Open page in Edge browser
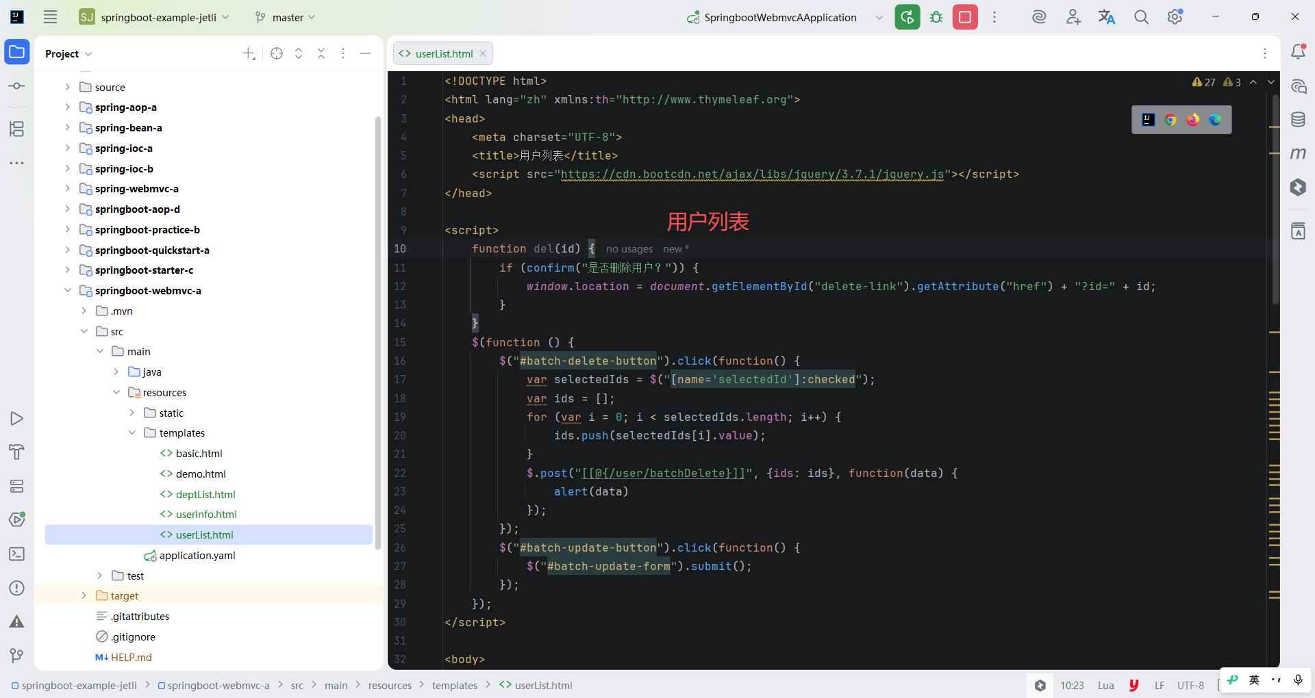Image resolution: width=1315 pixels, height=698 pixels. pos(1215,120)
